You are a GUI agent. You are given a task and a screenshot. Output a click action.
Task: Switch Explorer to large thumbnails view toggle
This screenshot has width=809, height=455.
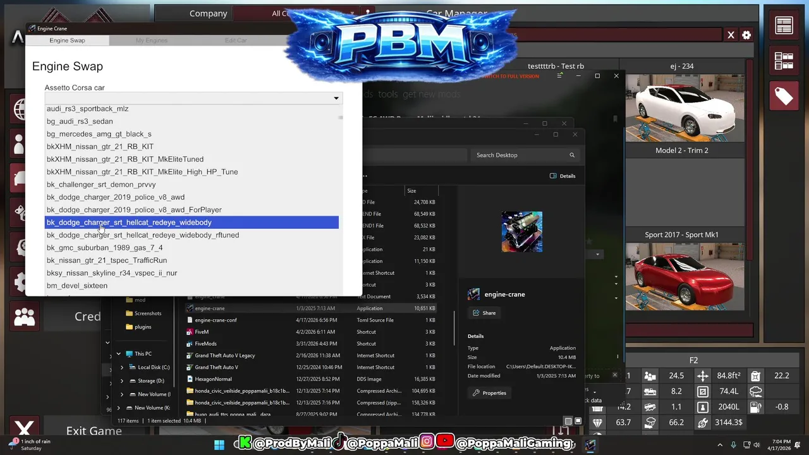578,421
